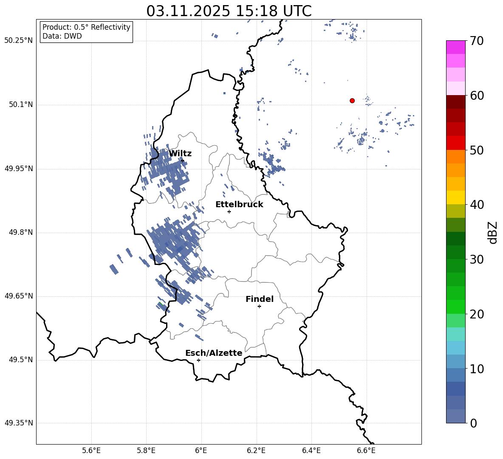Click the 49.95°N latitude label
Screen dimensions: 503x459
[19, 169]
